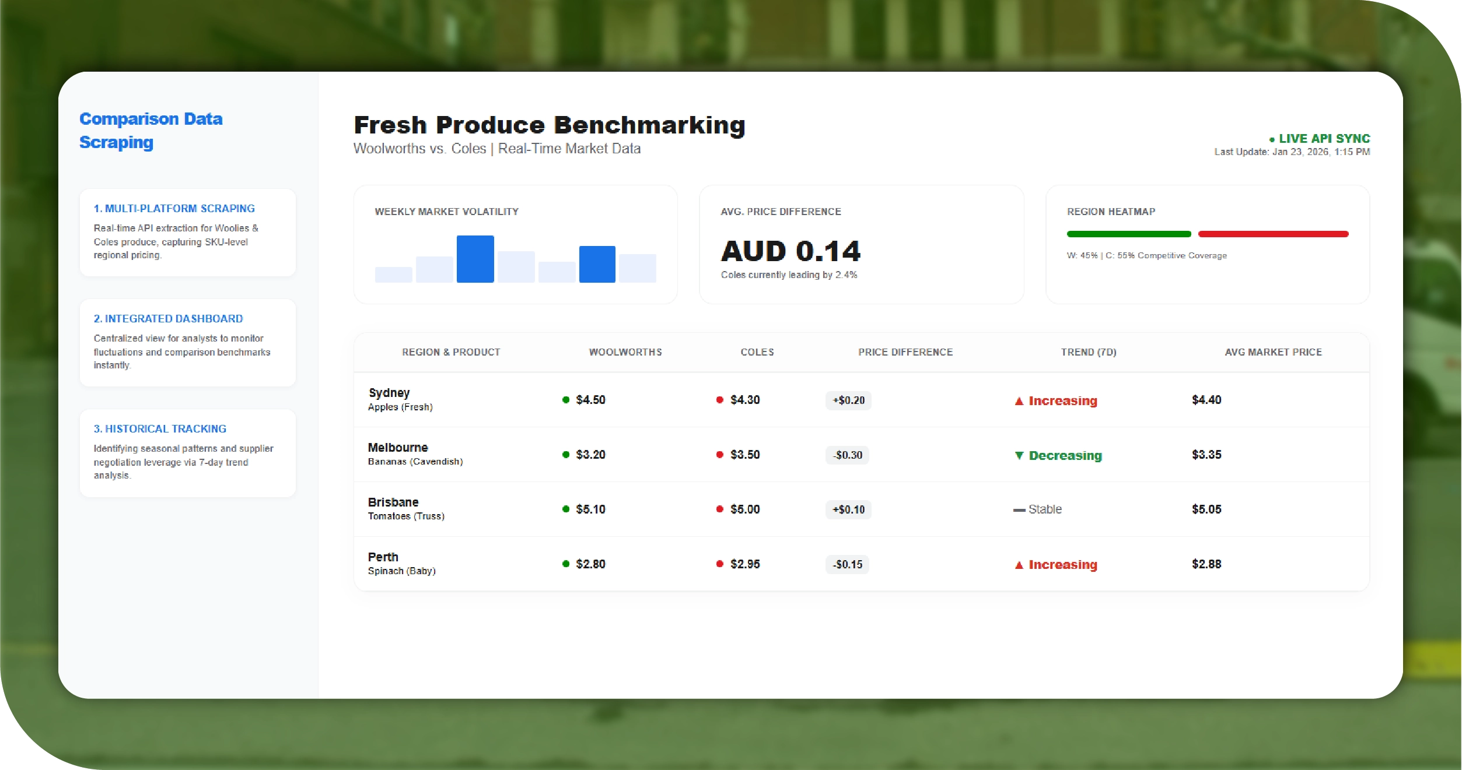Toggle the -$0.15 badge for Perth Spinach
1462x770 pixels.
(847, 564)
